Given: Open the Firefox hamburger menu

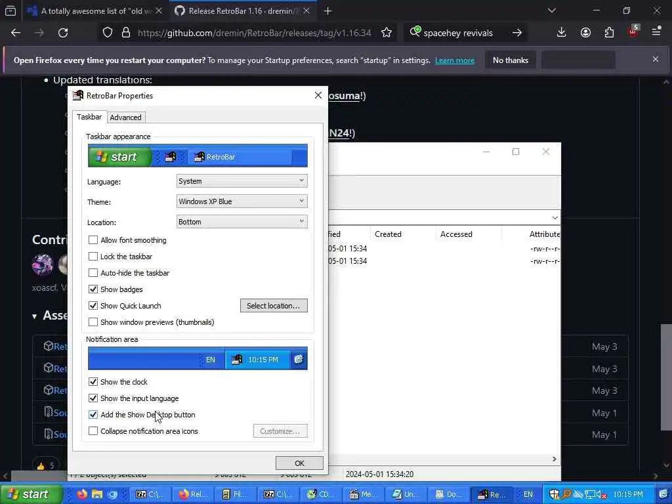Looking at the screenshot, I should coord(656,31).
